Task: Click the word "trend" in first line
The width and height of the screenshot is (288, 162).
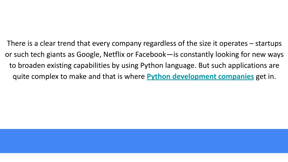Action: click(x=66, y=44)
